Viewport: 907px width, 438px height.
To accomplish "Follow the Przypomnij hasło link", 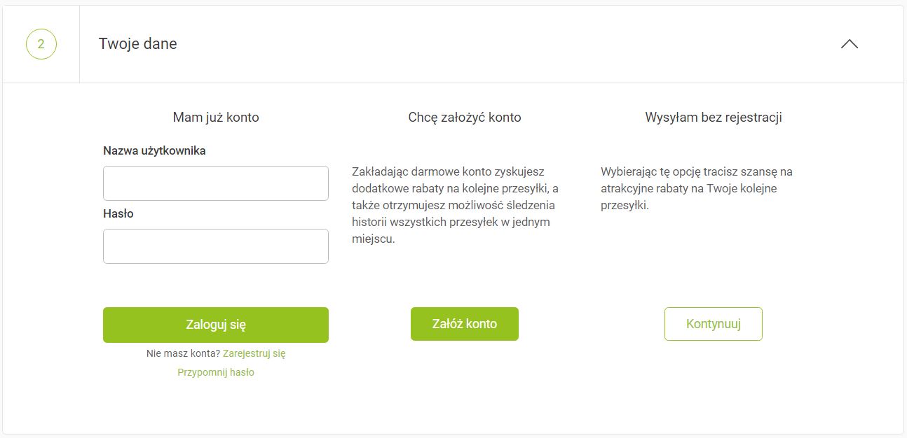I will tap(216, 372).
